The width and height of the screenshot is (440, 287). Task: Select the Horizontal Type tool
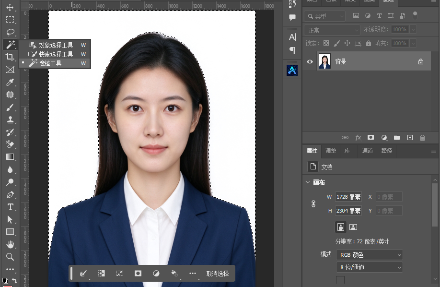[x=10, y=207]
